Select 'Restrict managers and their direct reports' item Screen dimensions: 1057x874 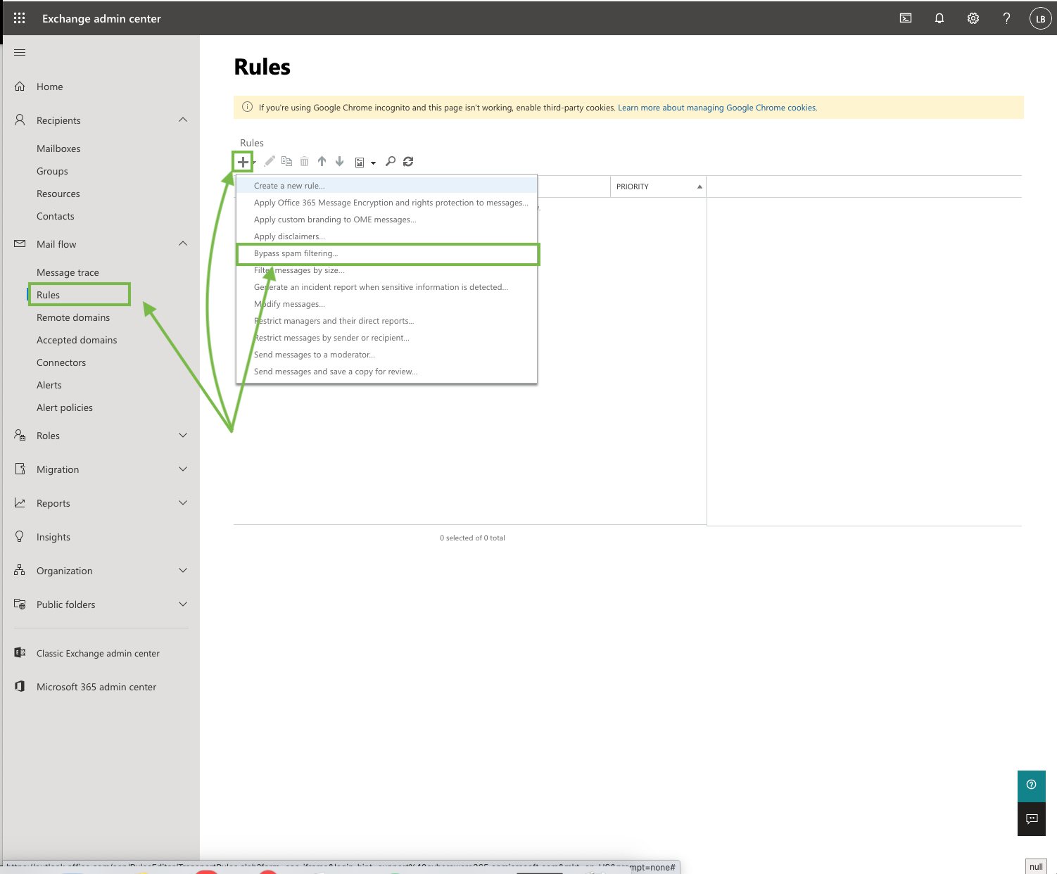[386, 321]
